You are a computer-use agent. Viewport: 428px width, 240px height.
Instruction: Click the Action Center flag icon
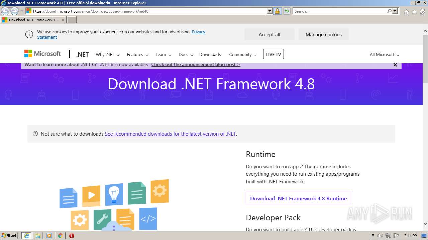(x=396, y=236)
